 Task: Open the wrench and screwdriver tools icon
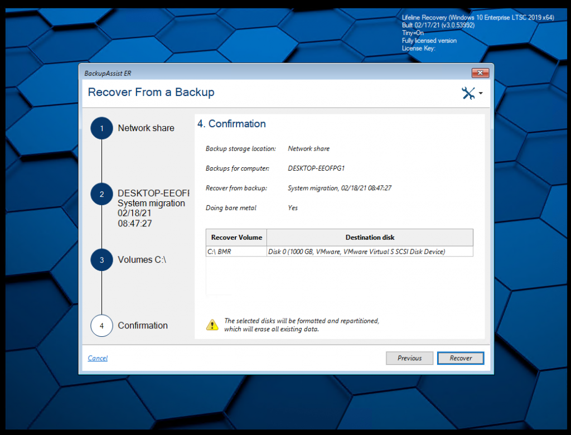pyautogui.click(x=468, y=93)
